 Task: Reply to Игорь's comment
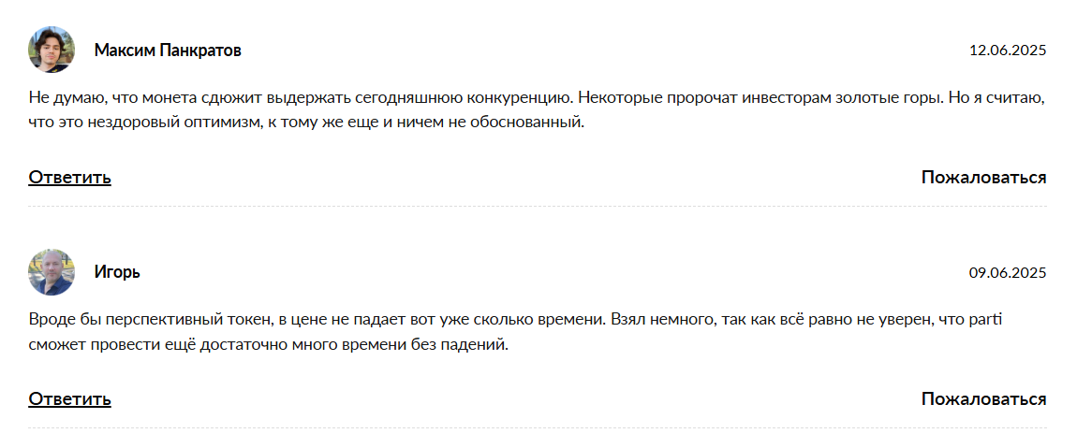pos(69,399)
